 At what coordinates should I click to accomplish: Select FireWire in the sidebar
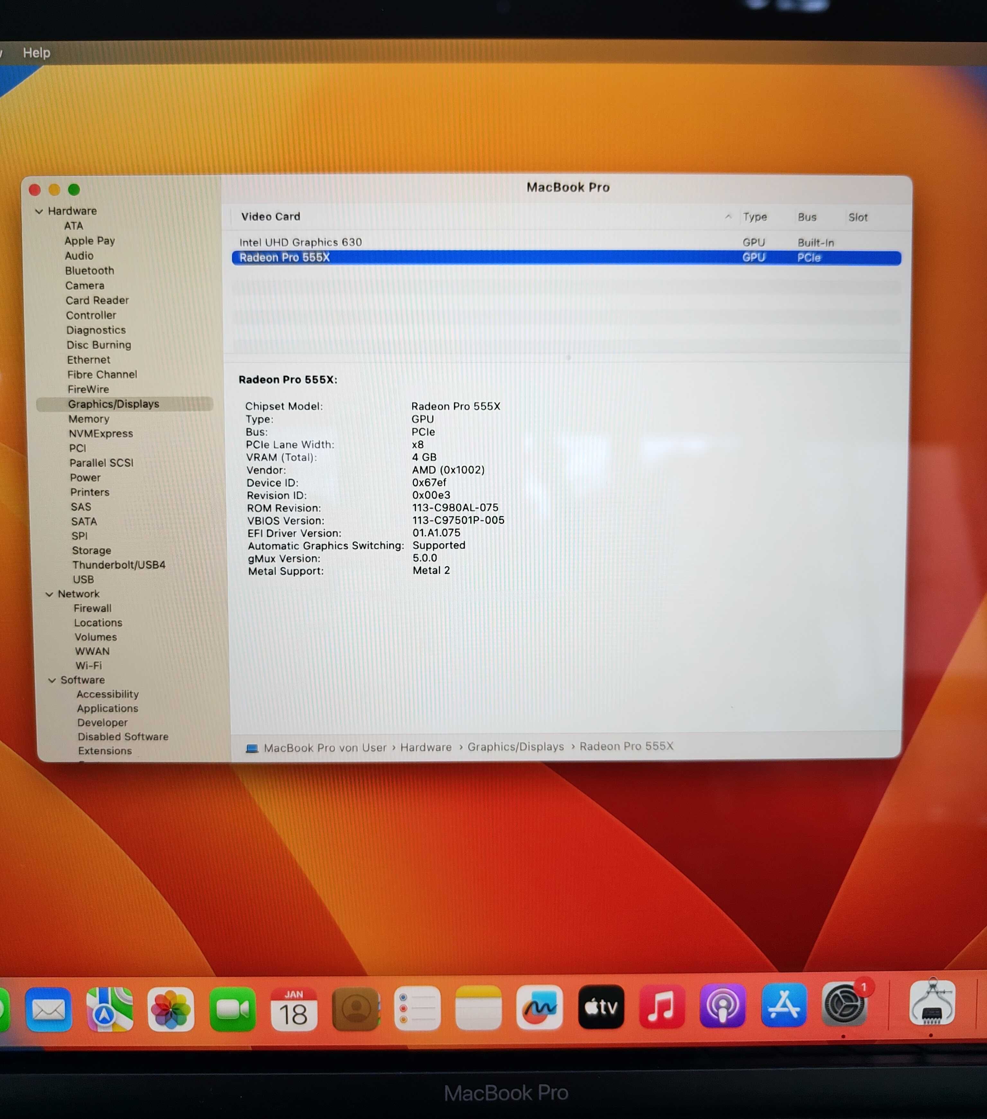click(88, 389)
